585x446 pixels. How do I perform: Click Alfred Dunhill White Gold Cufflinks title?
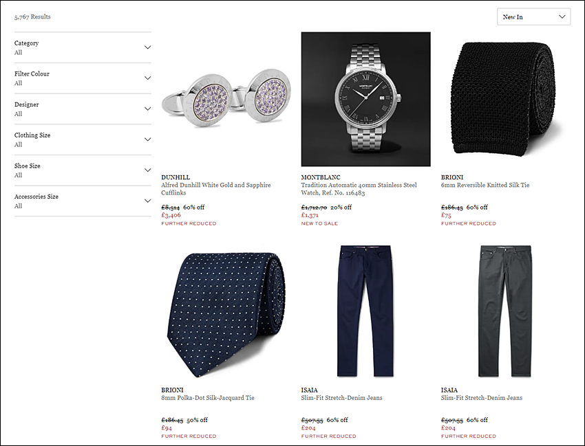click(x=216, y=189)
